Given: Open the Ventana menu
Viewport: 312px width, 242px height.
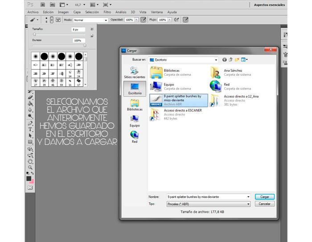Looking at the screenshot, I should [158, 12].
